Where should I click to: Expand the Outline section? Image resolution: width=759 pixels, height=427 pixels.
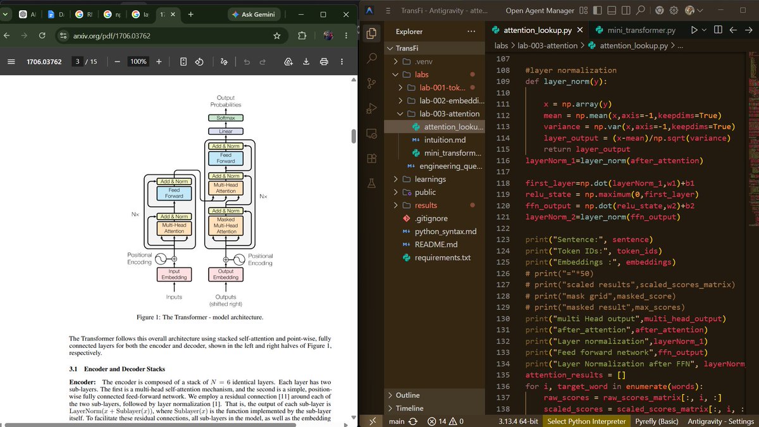coord(435,395)
